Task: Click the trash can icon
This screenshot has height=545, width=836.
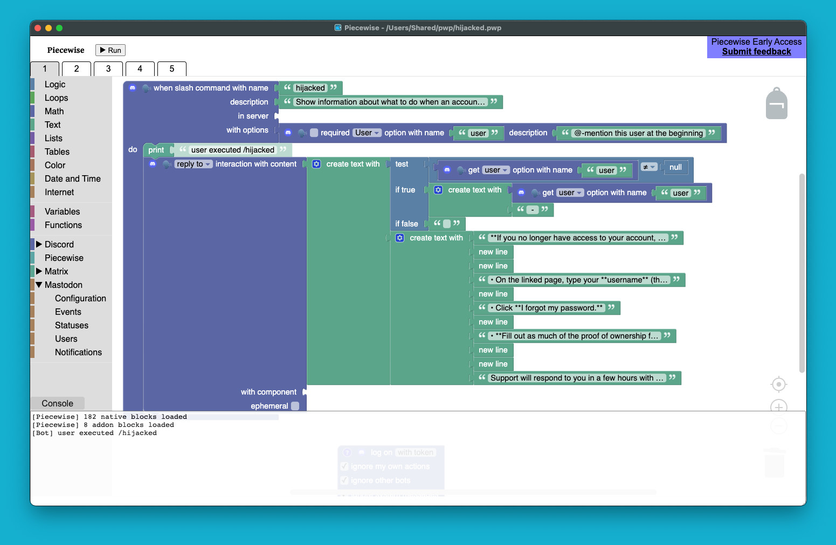Action: (x=774, y=463)
